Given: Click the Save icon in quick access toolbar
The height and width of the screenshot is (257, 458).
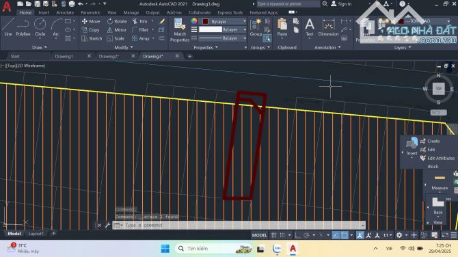Looking at the screenshot, I should click(x=37, y=4).
